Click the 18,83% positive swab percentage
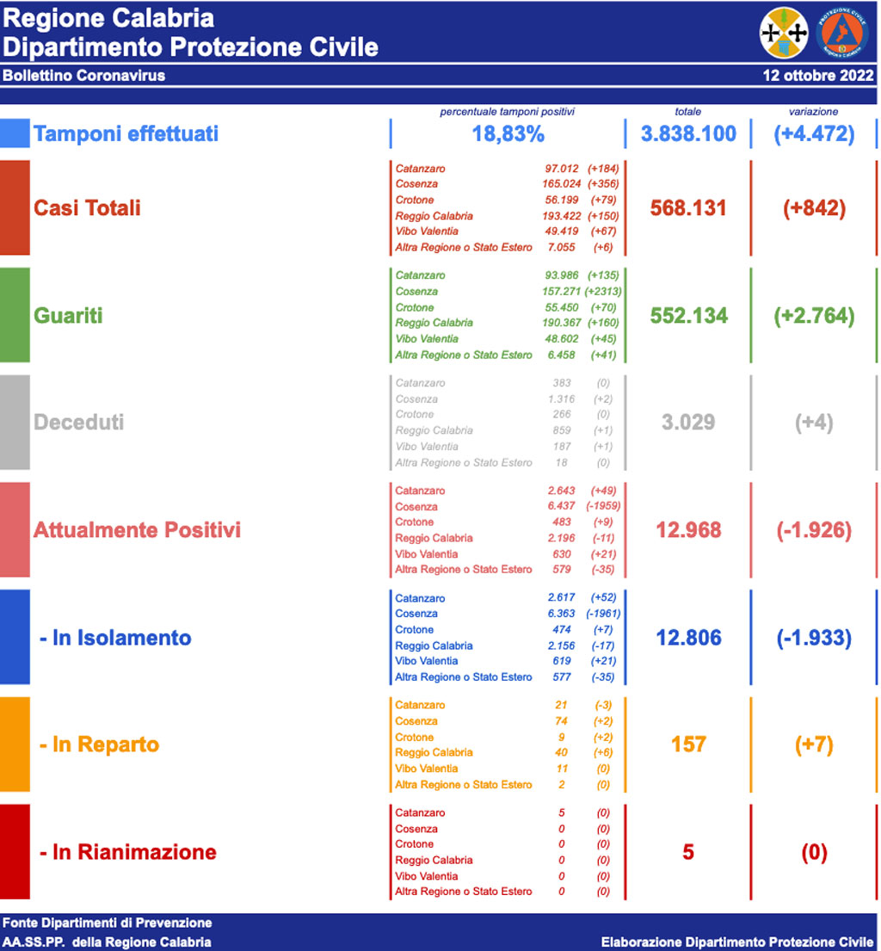The image size is (881, 951). (x=508, y=134)
